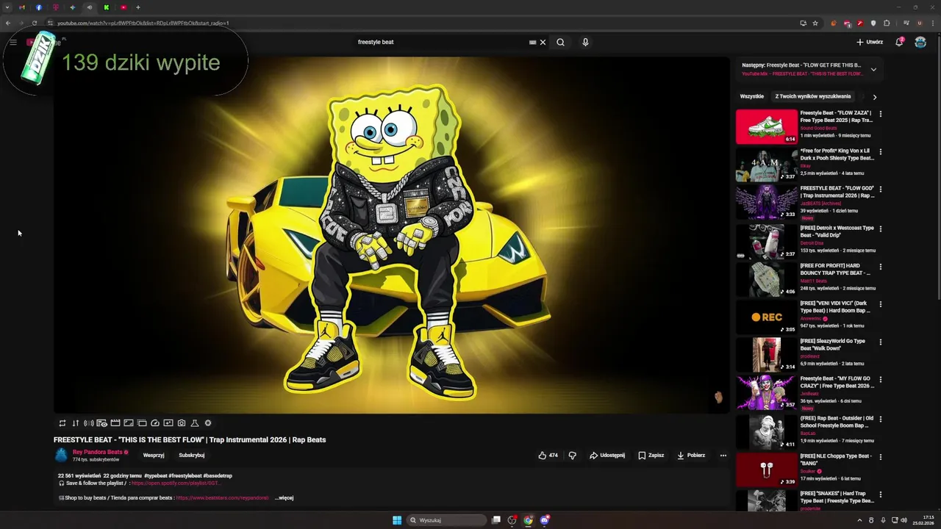Viewport: 941px width, 529px height.
Task: Click the #typebeat hashtag
Action: point(155,475)
